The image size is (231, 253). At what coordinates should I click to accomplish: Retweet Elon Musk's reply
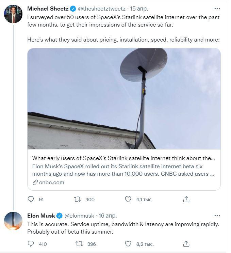[x=79, y=244]
